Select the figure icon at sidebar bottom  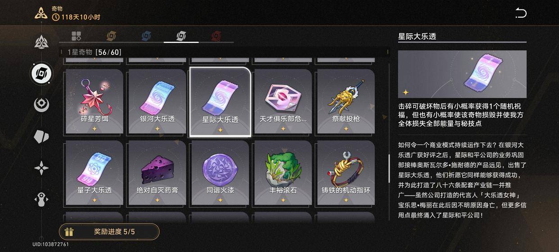tap(41, 200)
